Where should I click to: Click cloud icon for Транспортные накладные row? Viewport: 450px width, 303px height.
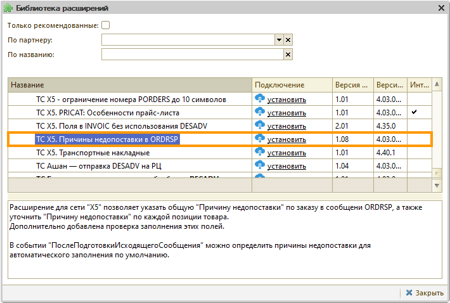(259, 152)
